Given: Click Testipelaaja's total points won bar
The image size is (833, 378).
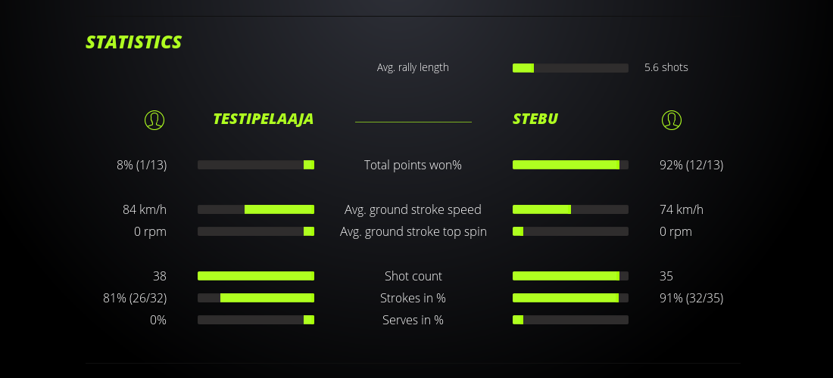Looking at the screenshot, I should click(256, 165).
